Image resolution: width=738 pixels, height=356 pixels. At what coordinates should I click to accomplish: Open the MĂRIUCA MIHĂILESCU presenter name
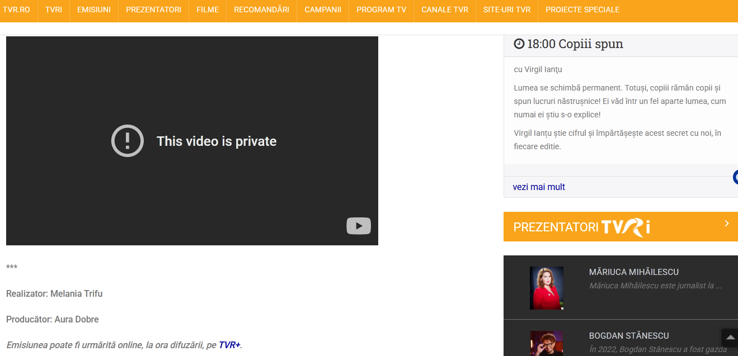click(x=634, y=272)
